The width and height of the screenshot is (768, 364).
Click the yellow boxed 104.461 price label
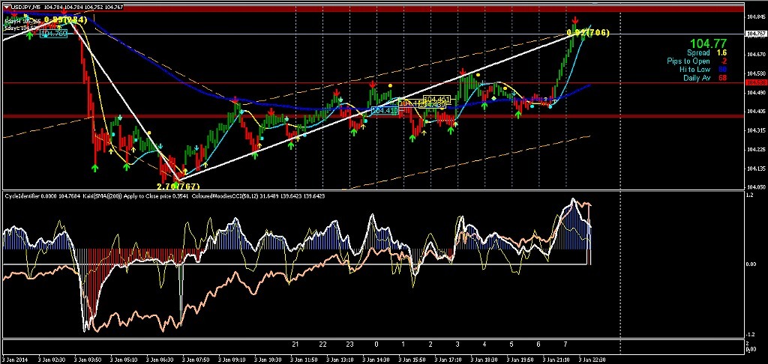[436, 100]
